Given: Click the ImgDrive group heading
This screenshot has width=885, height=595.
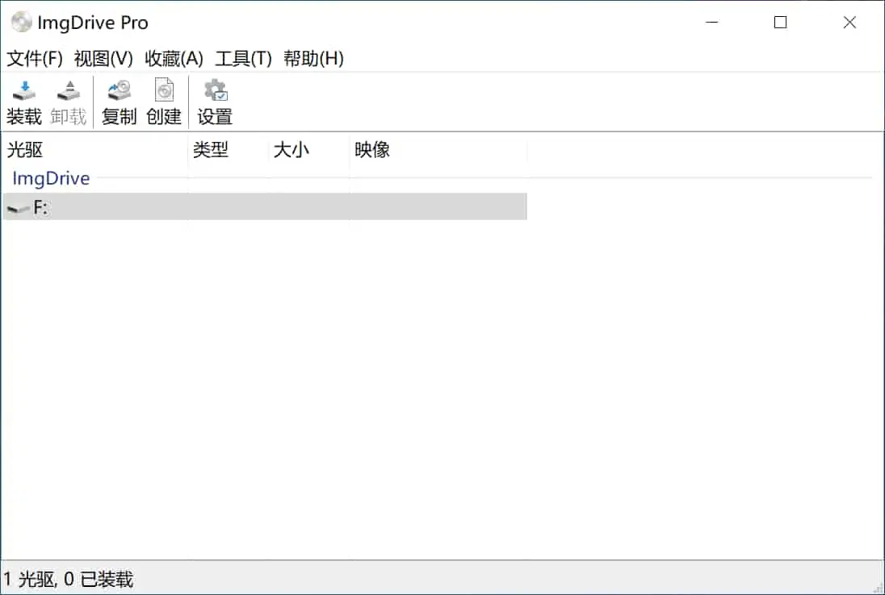Looking at the screenshot, I should (51, 178).
